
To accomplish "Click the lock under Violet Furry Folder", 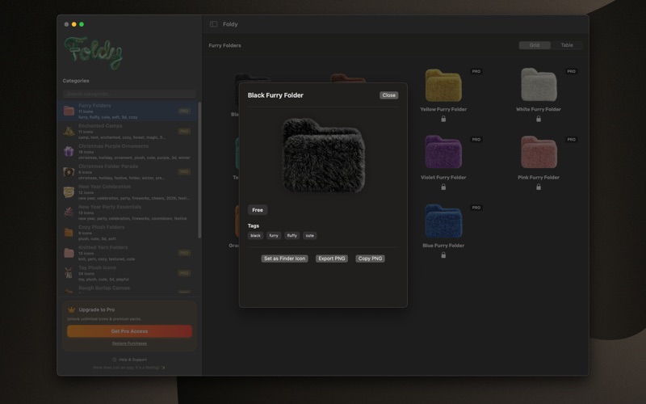I will click(x=443, y=187).
